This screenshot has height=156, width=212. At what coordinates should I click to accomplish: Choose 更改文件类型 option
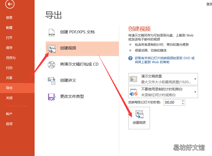click(82, 97)
